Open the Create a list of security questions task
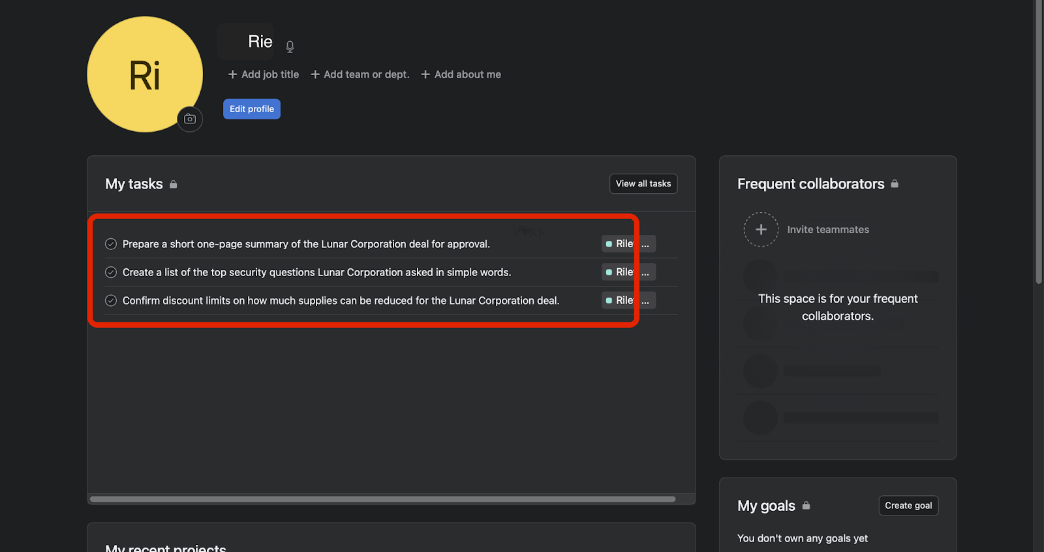 click(316, 272)
